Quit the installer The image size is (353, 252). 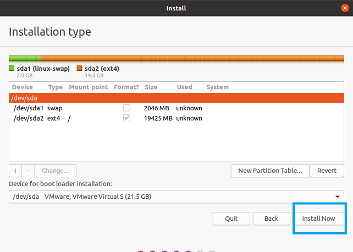(x=231, y=218)
